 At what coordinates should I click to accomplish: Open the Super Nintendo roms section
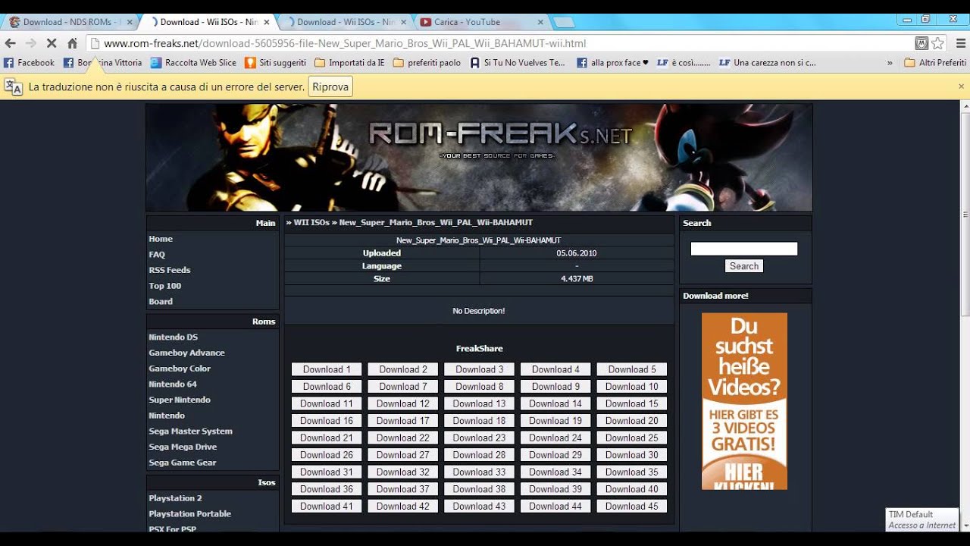click(x=180, y=400)
